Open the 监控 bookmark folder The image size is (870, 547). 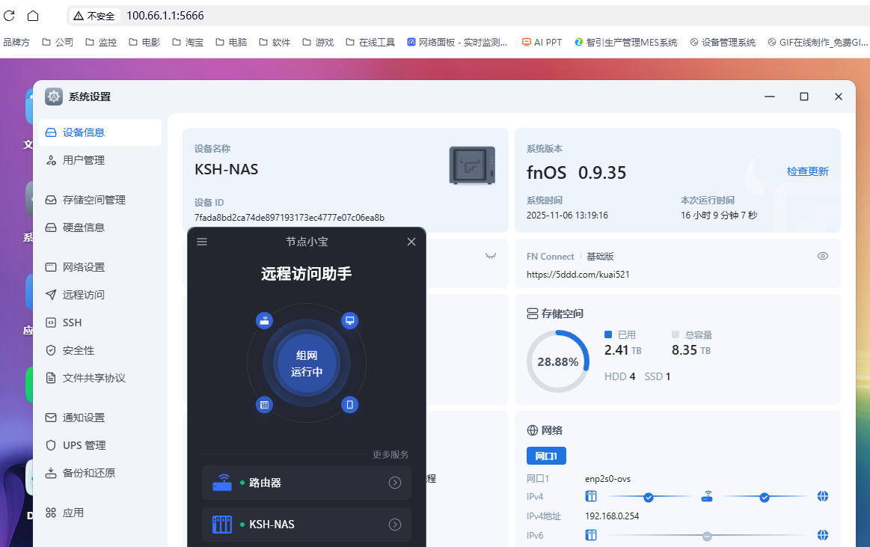click(x=101, y=42)
